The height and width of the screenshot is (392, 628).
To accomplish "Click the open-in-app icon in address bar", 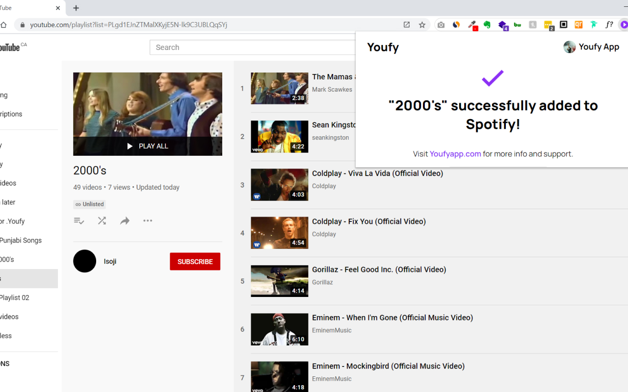I will click(x=407, y=24).
